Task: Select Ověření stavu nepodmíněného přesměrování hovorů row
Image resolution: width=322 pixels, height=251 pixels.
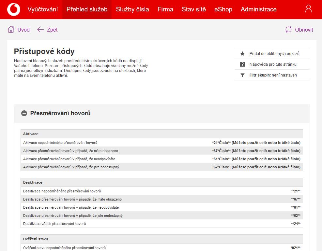Action: pyautogui.click(x=161, y=248)
